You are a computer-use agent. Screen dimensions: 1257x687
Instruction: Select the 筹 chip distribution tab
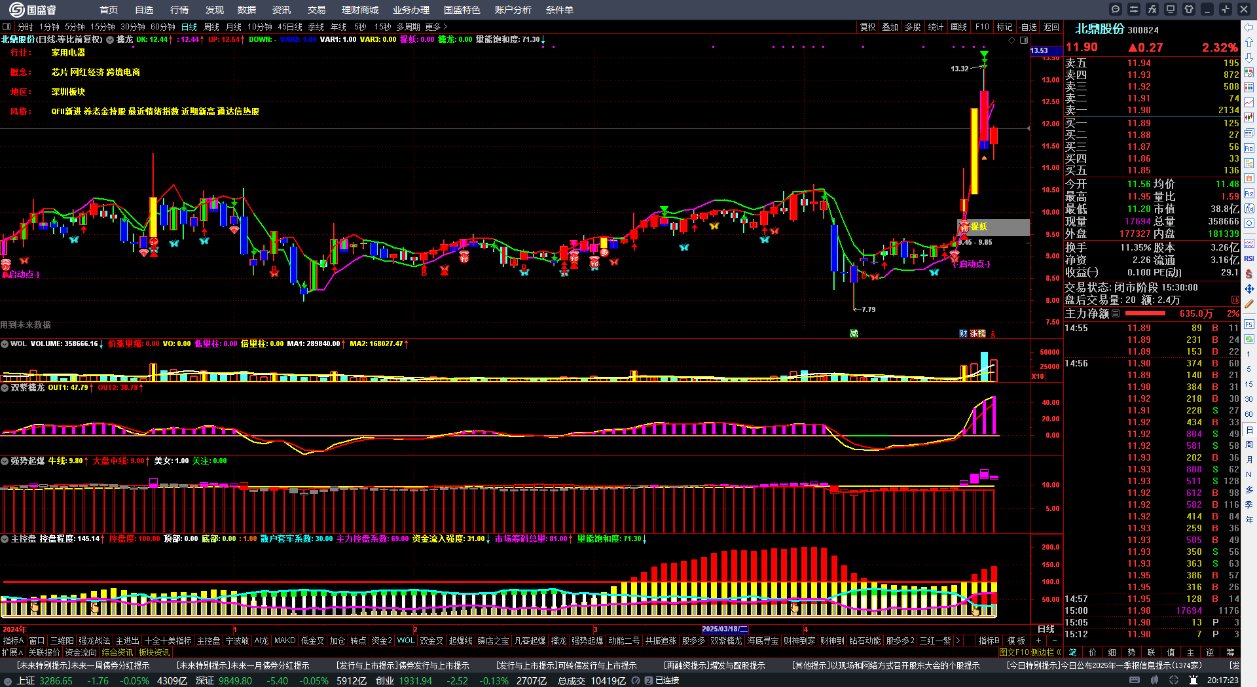(x=1230, y=652)
